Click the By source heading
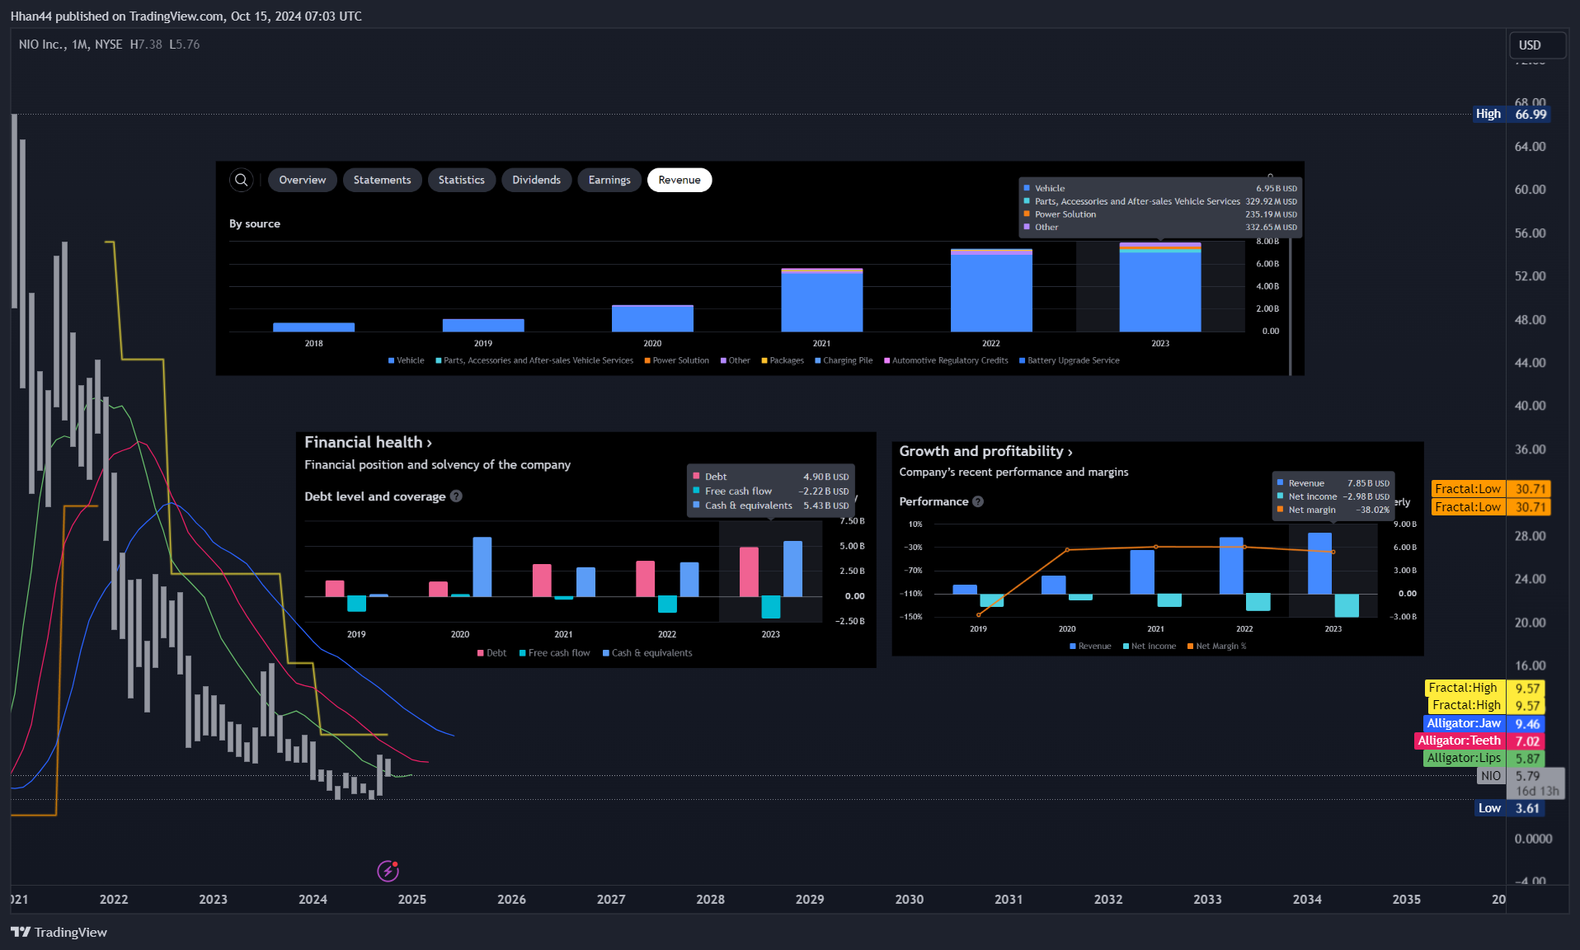 click(255, 223)
